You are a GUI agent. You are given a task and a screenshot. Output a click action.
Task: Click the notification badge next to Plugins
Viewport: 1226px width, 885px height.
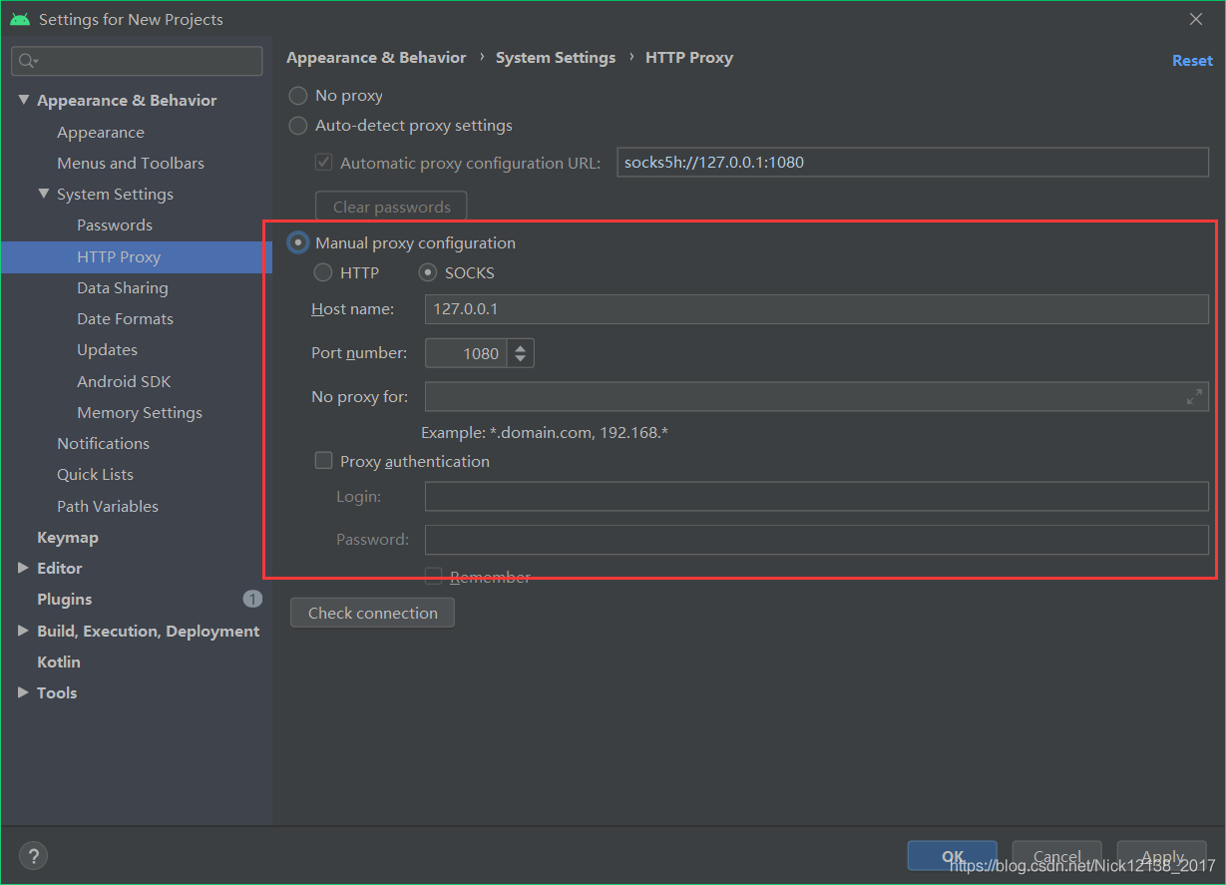(252, 599)
